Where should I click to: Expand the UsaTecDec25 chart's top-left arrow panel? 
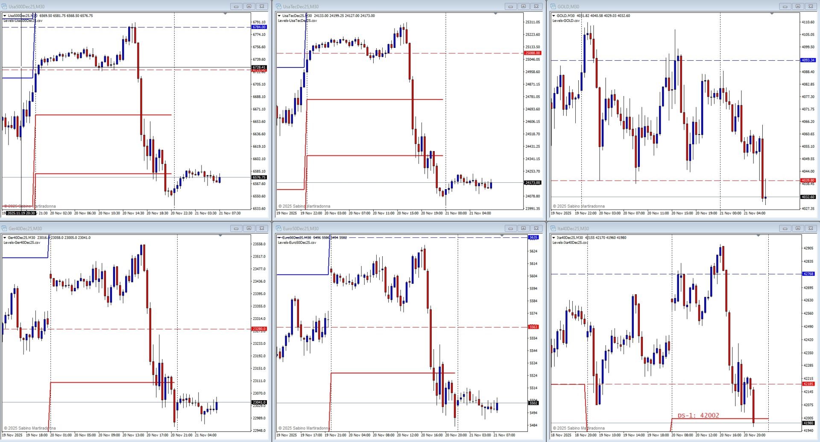click(279, 16)
